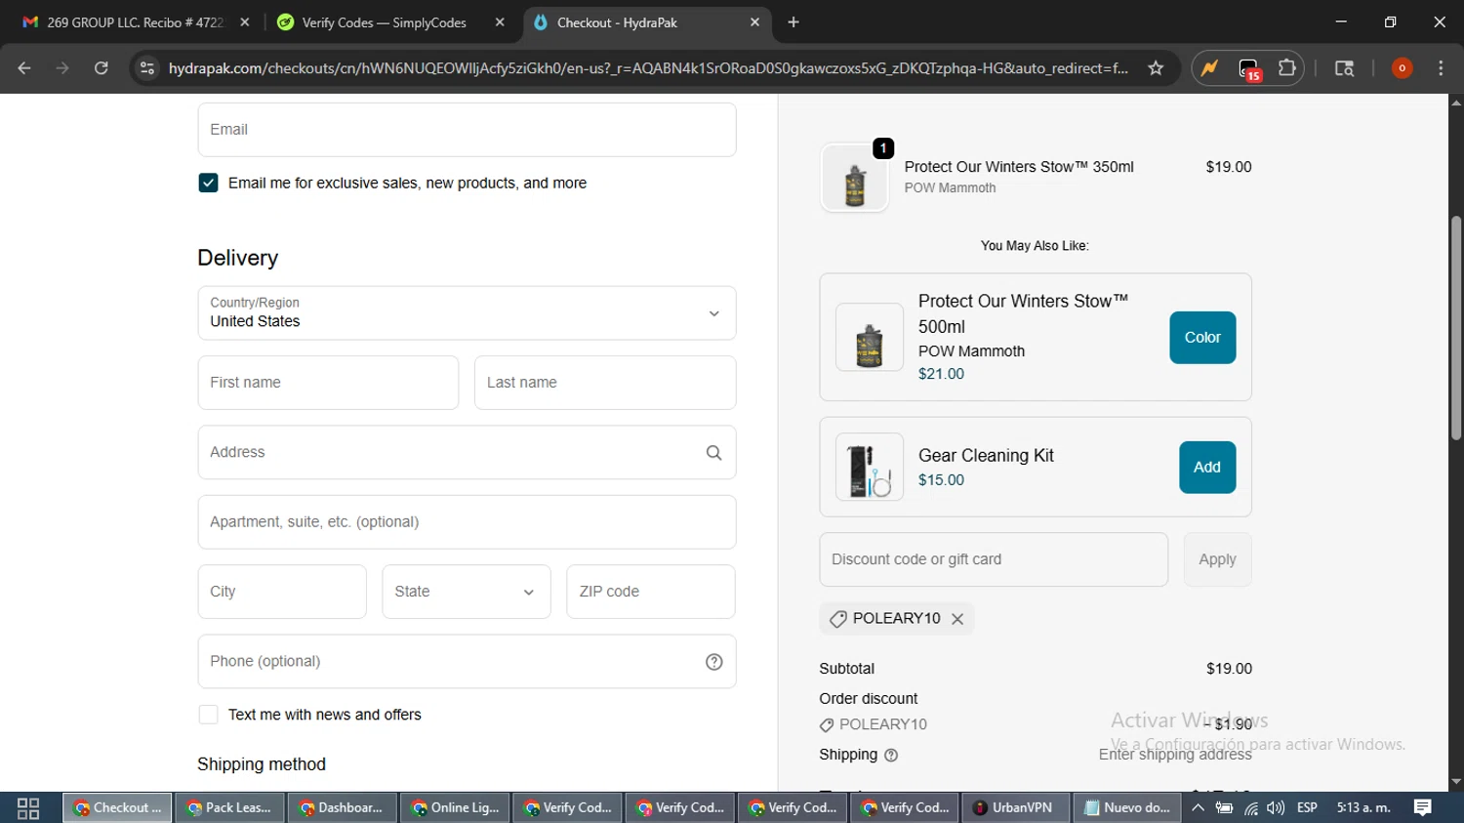Bookmark this page with the star icon
Screen dimensions: 1464x823
click(x=1156, y=68)
